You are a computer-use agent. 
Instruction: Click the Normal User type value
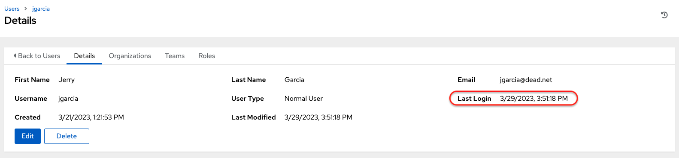[x=303, y=99]
